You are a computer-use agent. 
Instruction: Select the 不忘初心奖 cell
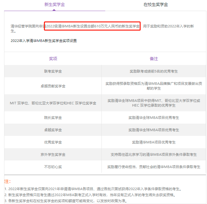pos(53,167)
